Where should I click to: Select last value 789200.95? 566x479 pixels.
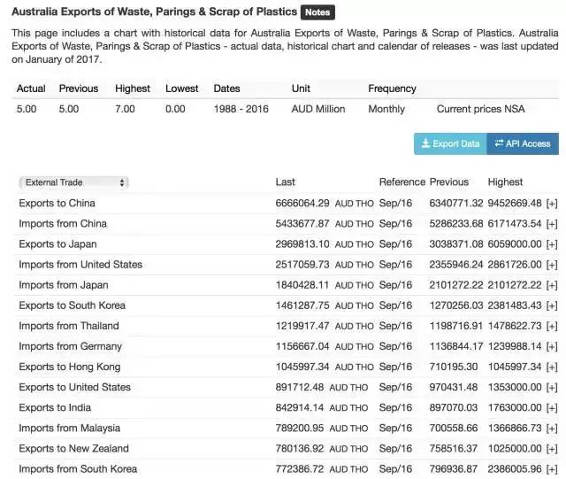click(300, 428)
